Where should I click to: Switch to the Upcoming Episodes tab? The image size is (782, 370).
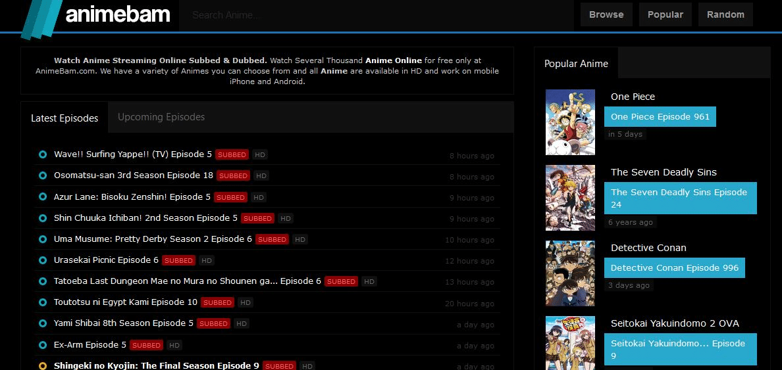tap(161, 117)
